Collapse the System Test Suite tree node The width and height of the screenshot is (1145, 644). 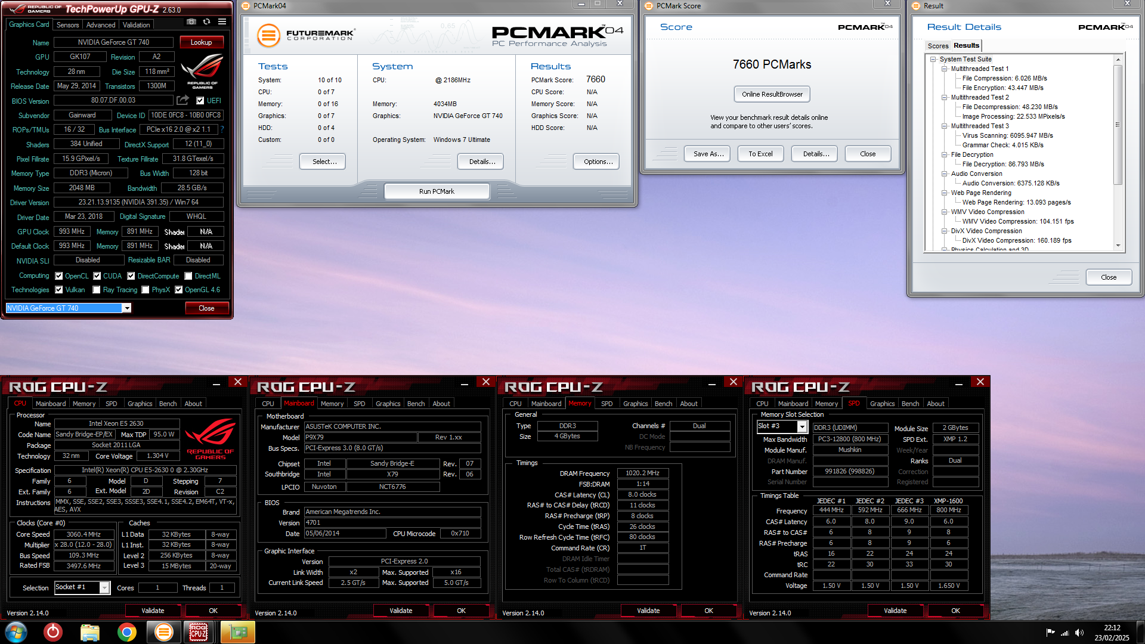(933, 59)
